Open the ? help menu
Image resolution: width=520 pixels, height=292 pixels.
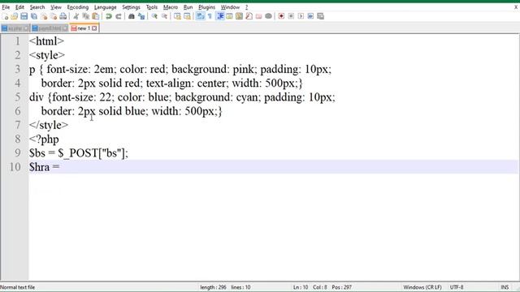pos(246,7)
